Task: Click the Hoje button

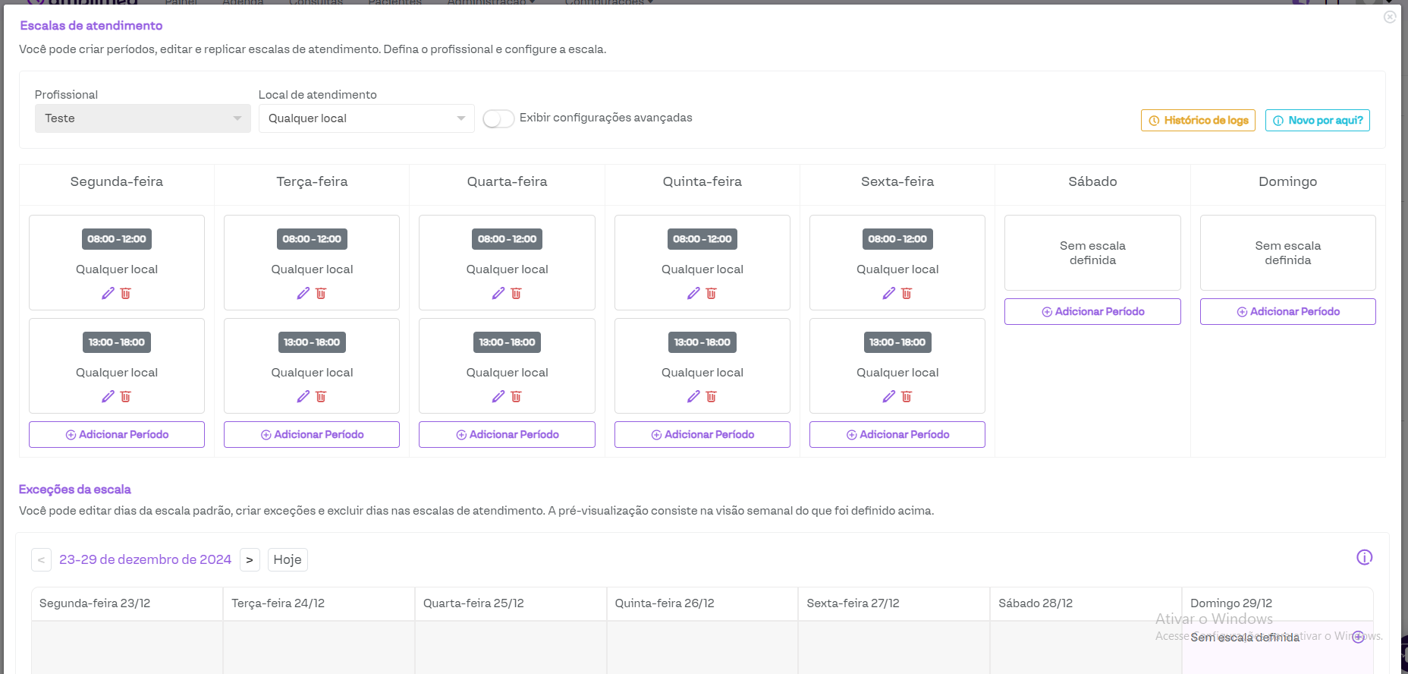Action: click(288, 560)
